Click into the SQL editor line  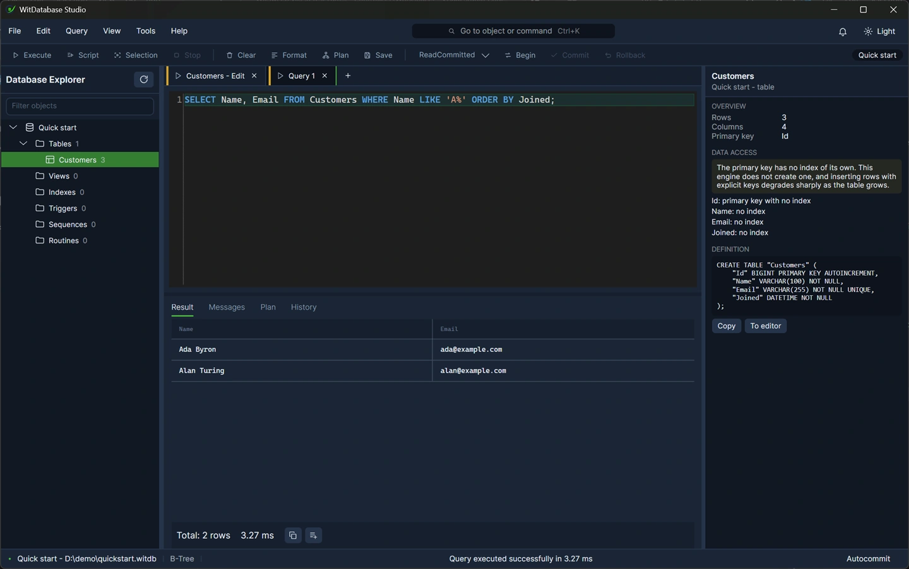tap(438, 100)
